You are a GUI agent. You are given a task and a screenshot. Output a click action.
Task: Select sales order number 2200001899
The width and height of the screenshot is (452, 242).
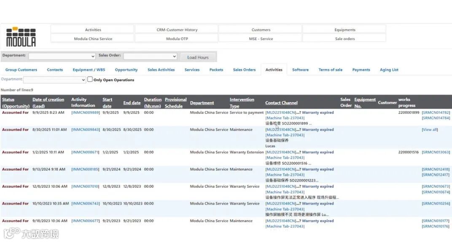[409, 113]
